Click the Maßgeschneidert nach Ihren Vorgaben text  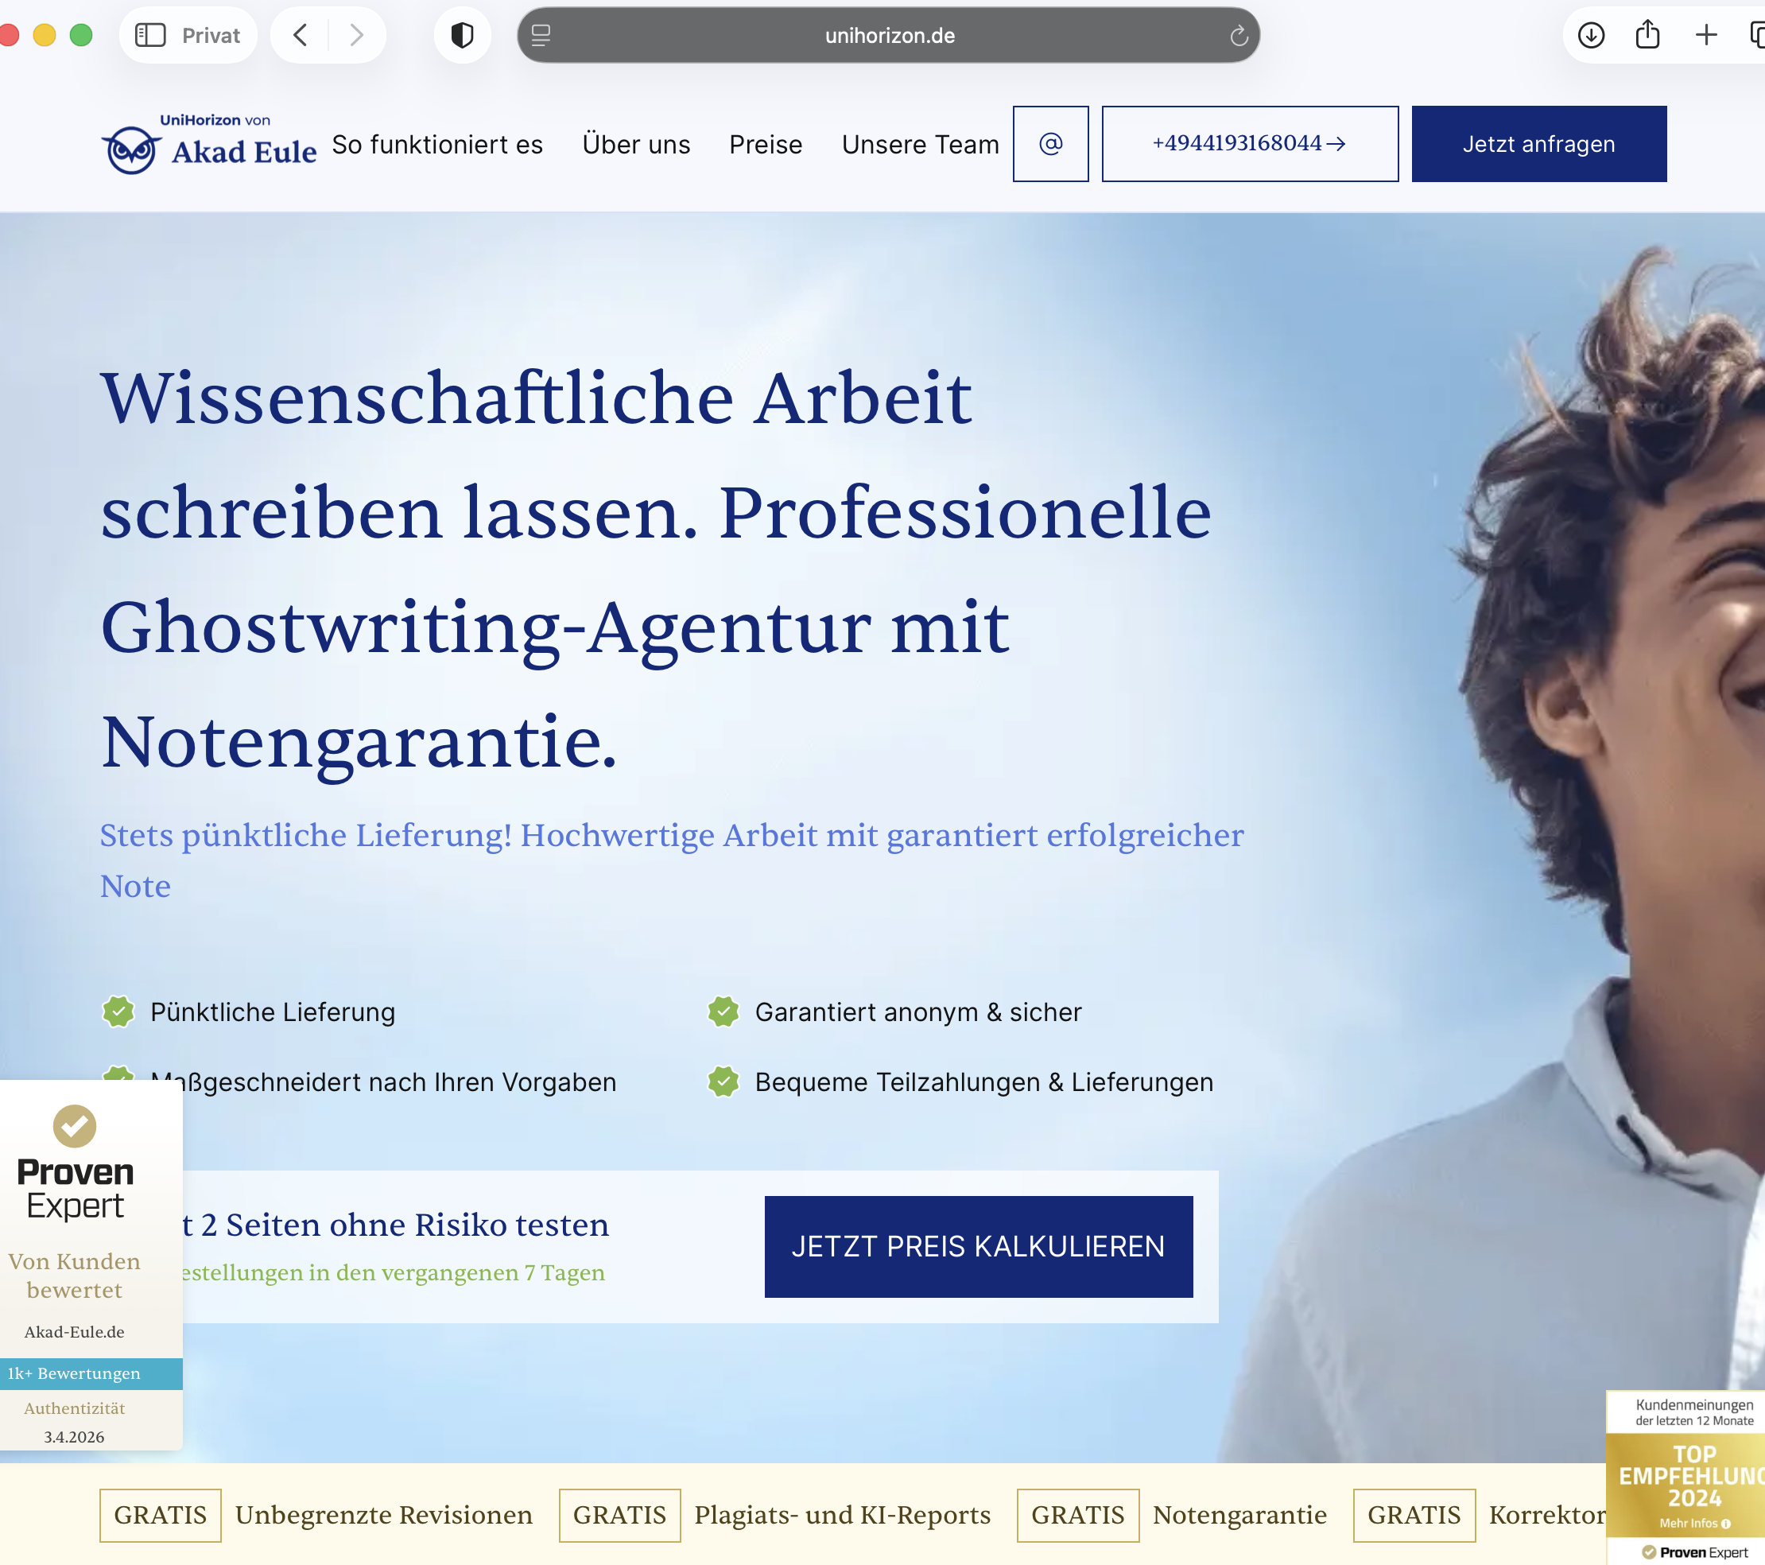pos(383,1082)
